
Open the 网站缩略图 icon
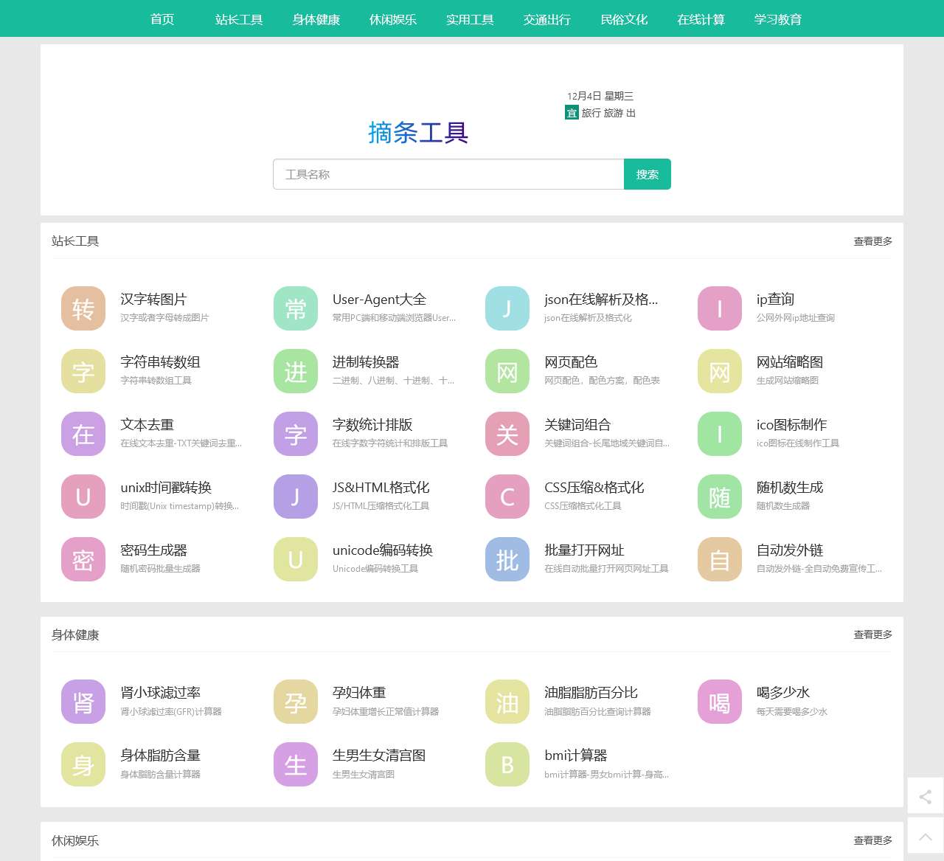[720, 371]
